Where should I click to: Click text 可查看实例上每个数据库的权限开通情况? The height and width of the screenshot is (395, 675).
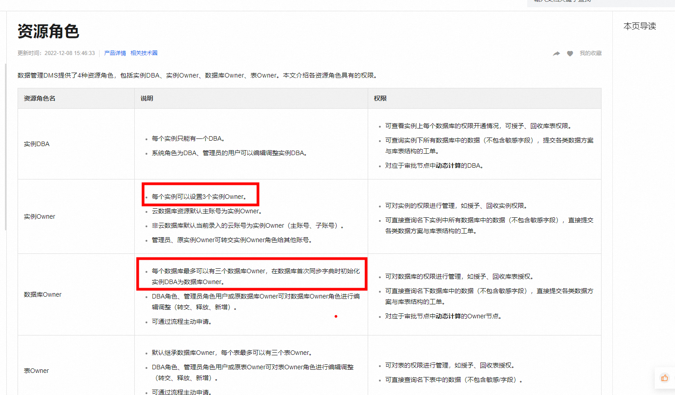click(x=442, y=126)
